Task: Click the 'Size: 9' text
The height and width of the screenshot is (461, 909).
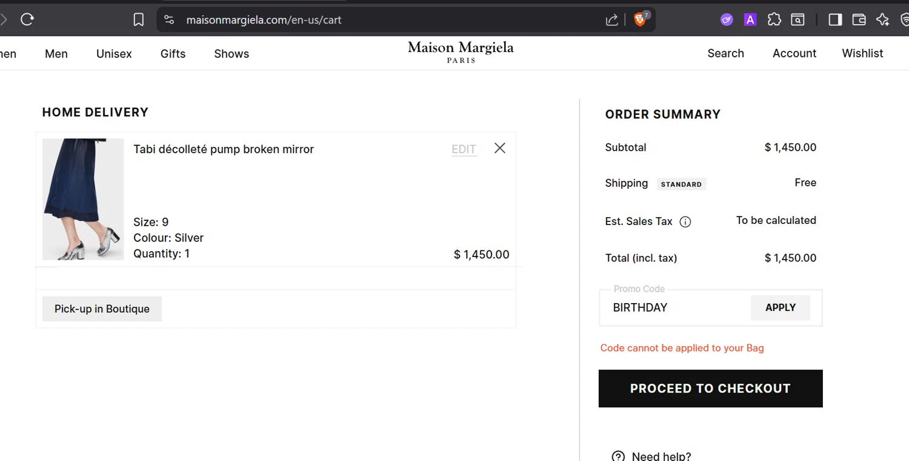Action: pos(151,222)
